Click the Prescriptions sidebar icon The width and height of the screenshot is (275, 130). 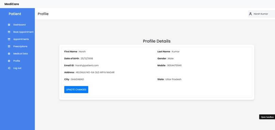click(9, 46)
